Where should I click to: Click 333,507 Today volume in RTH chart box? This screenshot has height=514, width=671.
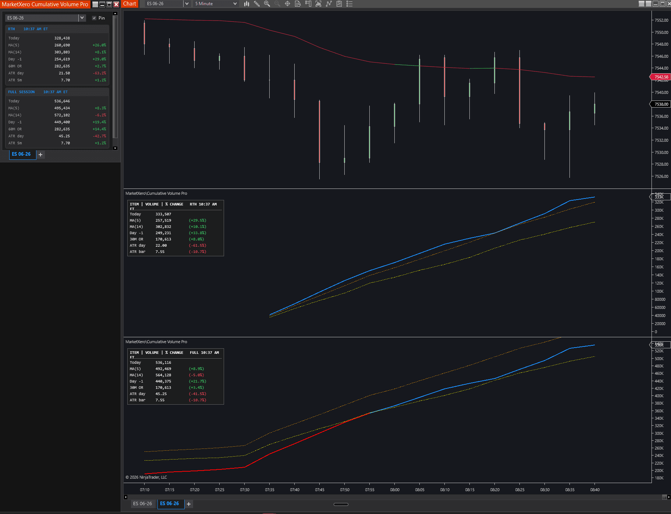click(x=163, y=214)
